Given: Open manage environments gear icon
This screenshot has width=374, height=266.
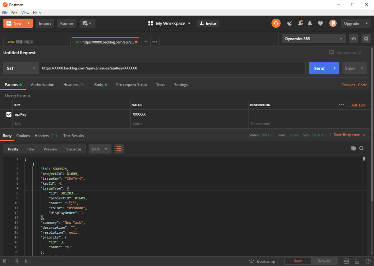Looking at the screenshot, I should [x=366, y=39].
